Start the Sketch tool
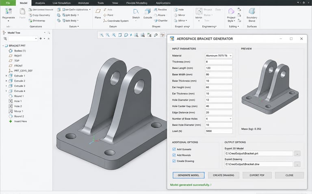This screenshot has width=312, height=194. tap(136, 14)
